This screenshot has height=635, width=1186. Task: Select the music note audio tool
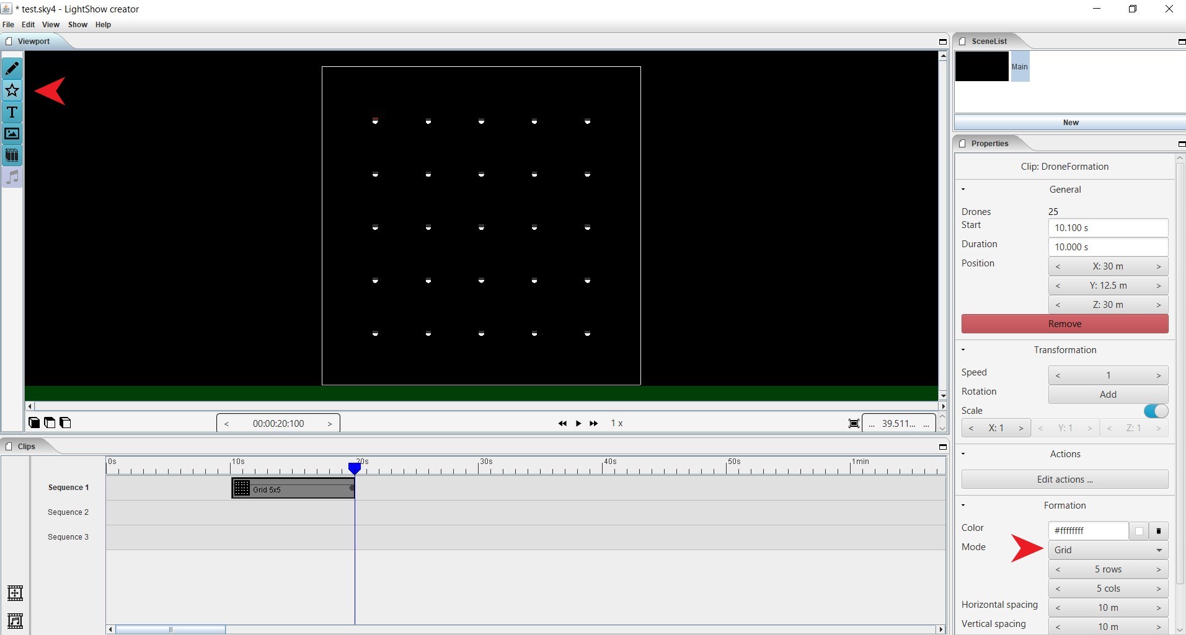(x=12, y=177)
